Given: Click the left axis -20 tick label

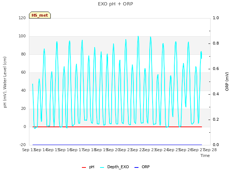Looking at the screenshot, I should 22,145.
